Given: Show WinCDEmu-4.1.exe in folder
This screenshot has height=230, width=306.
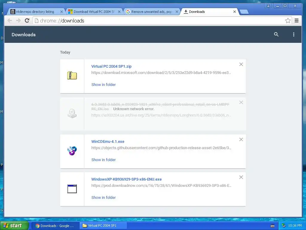Looking at the screenshot, I should [x=103, y=160].
